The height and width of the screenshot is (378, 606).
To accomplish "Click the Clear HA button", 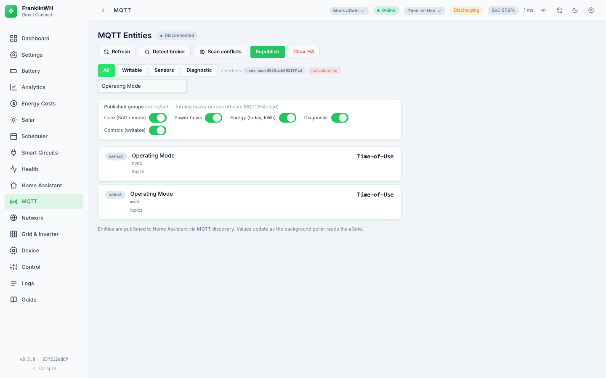I will 304,52.
